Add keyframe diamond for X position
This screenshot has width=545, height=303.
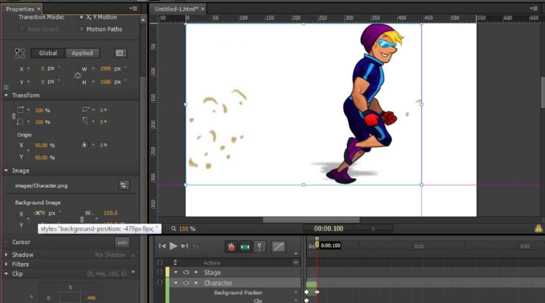click(28, 69)
